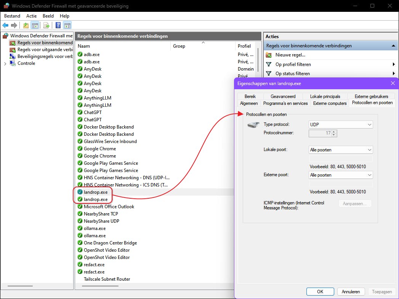Click the funnel icon beside Op status filteren
399x299 pixels.
[269, 73]
